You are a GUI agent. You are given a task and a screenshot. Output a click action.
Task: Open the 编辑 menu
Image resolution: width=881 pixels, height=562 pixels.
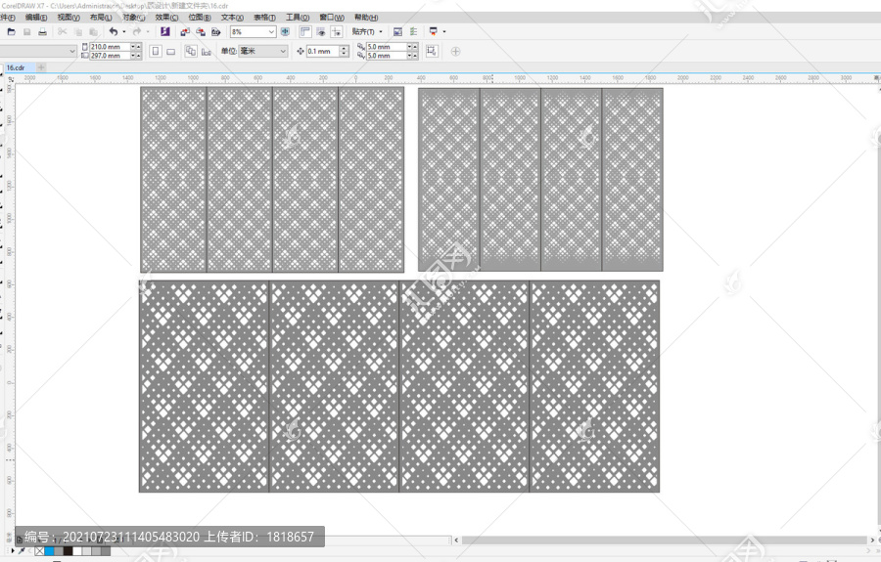coord(36,18)
